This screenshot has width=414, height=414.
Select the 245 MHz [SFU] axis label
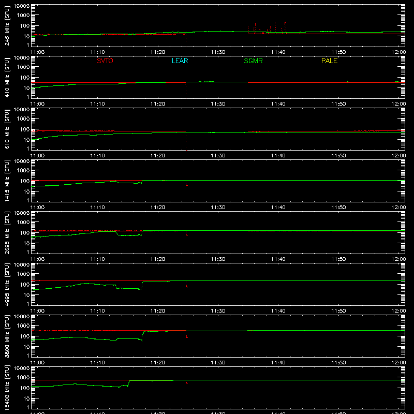pos(7,26)
